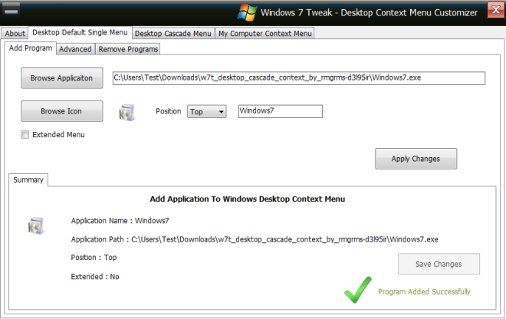The width and height of the screenshot is (506, 319).
Task: Click the Application Path line in Summary
Action: (x=255, y=239)
